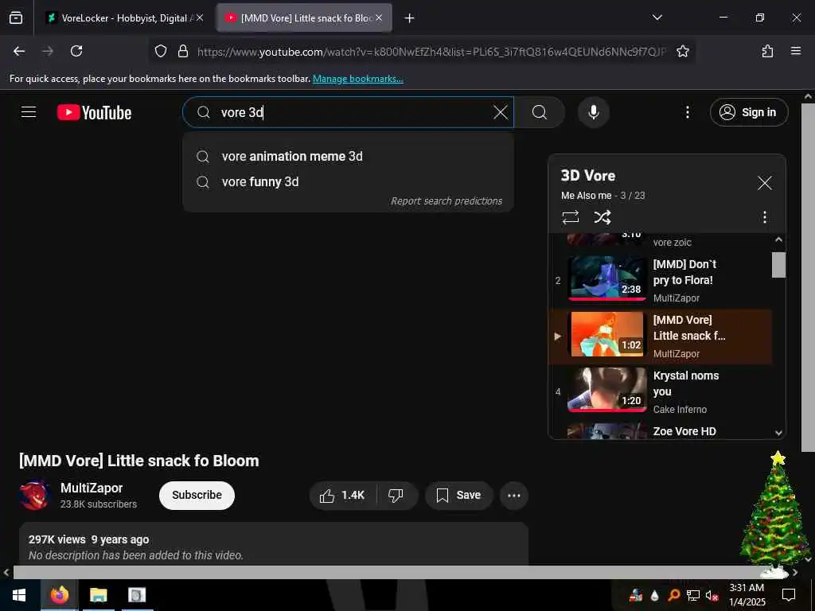Image resolution: width=815 pixels, height=611 pixels.
Task: Click the YouTube URL address bar
Action: (x=431, y=52)
